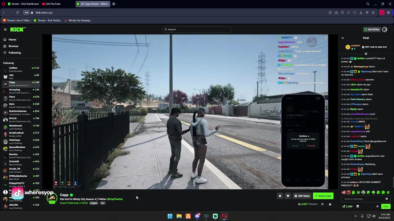
Task: Open the emoji picker in chat input
Action: pos(387,199)
